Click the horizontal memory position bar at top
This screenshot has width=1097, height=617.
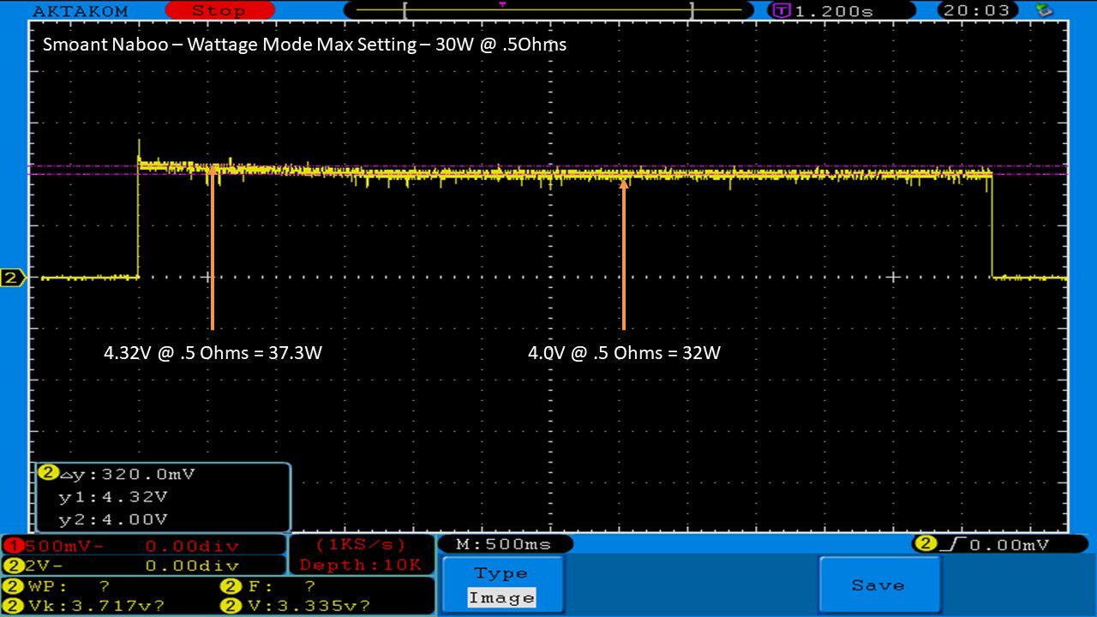548,10
